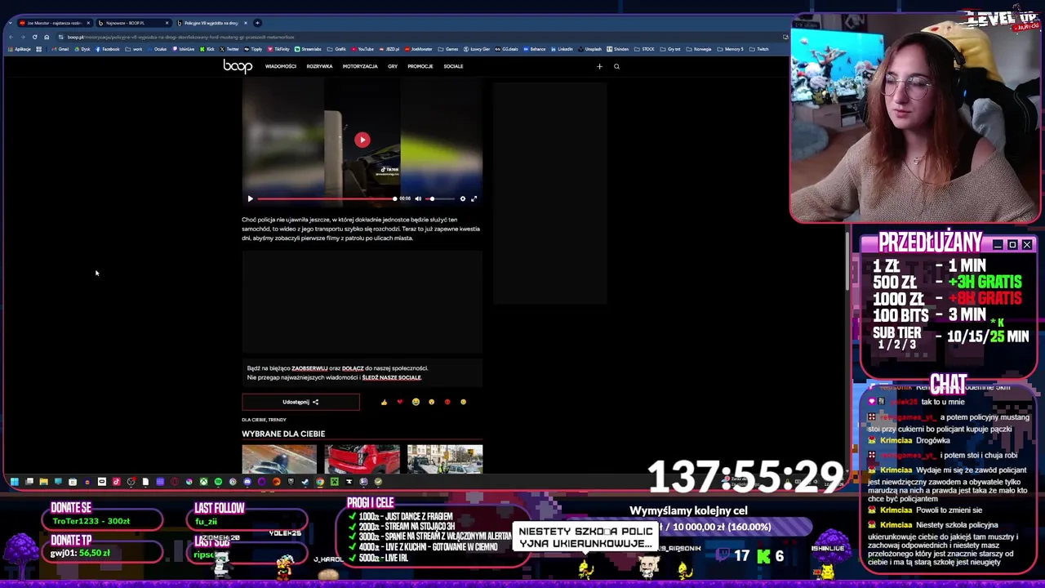Click browser home button

click(x=47, y=37)
